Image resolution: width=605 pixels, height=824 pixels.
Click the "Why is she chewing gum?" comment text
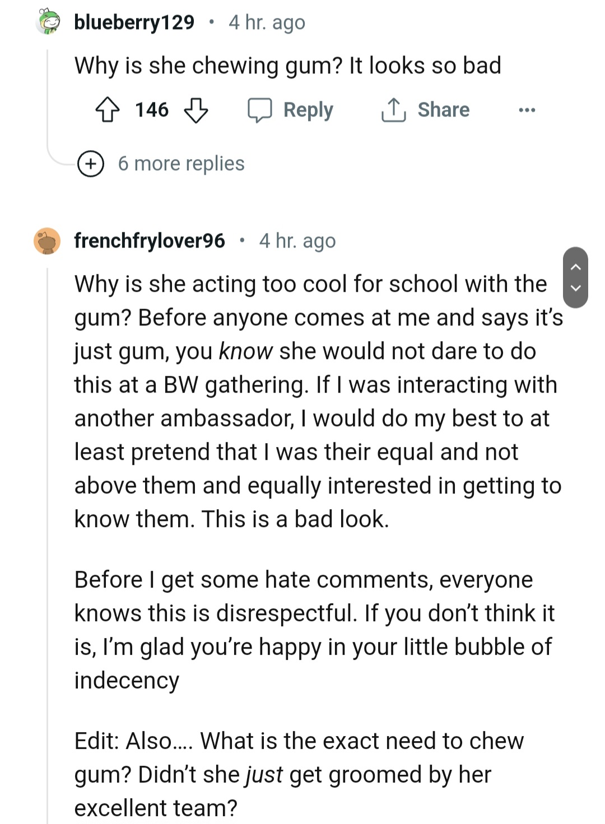click(x=287, y=66)
